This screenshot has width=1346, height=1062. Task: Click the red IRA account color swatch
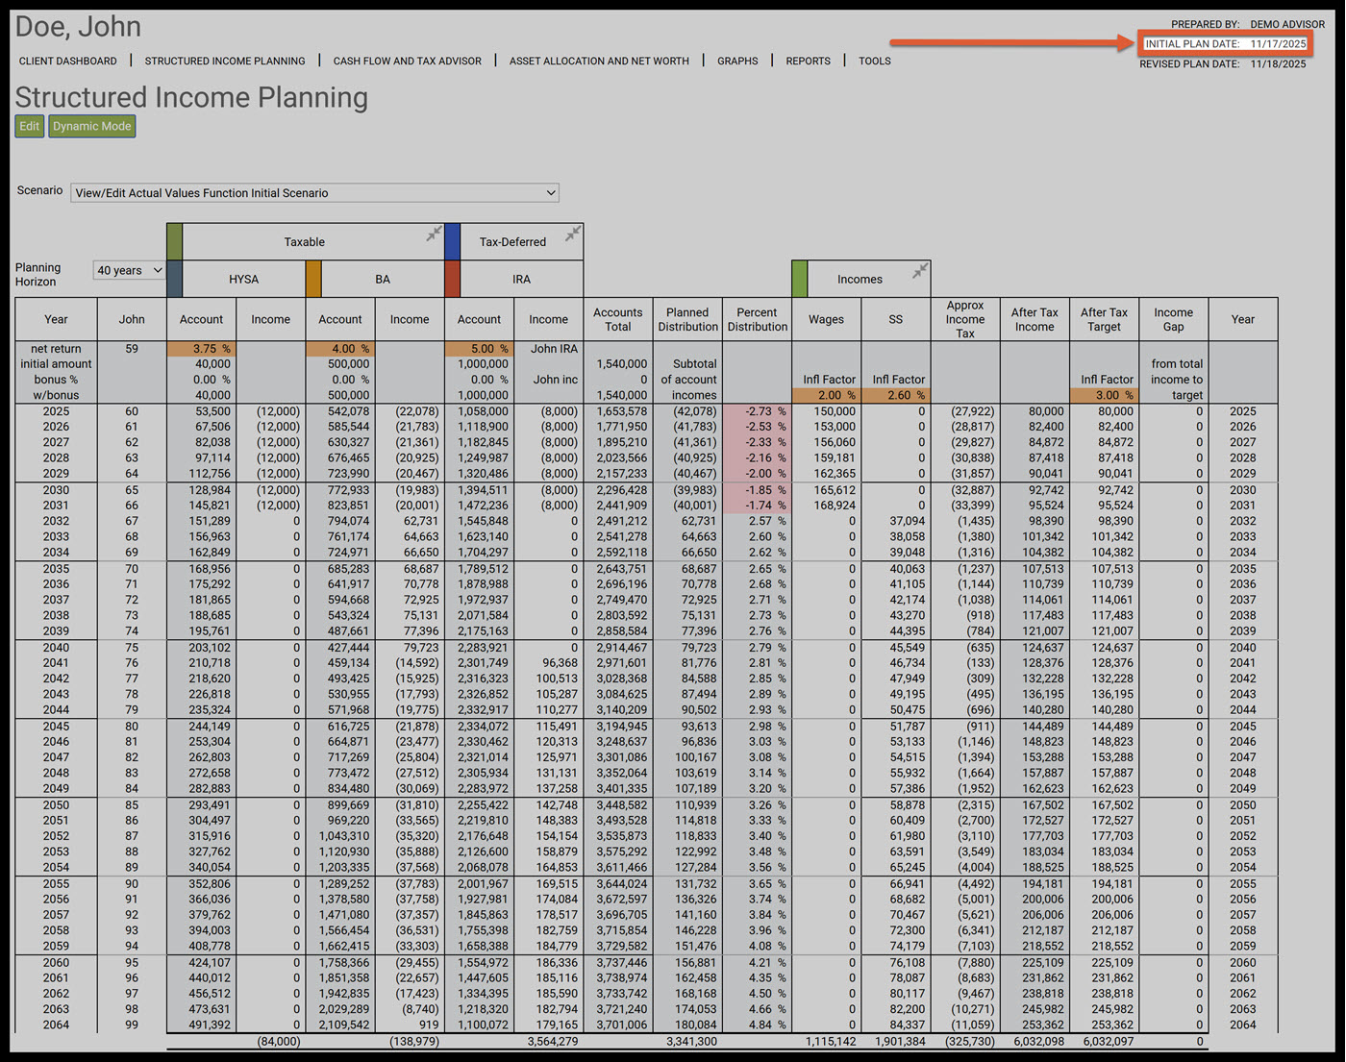coord(452,279)
